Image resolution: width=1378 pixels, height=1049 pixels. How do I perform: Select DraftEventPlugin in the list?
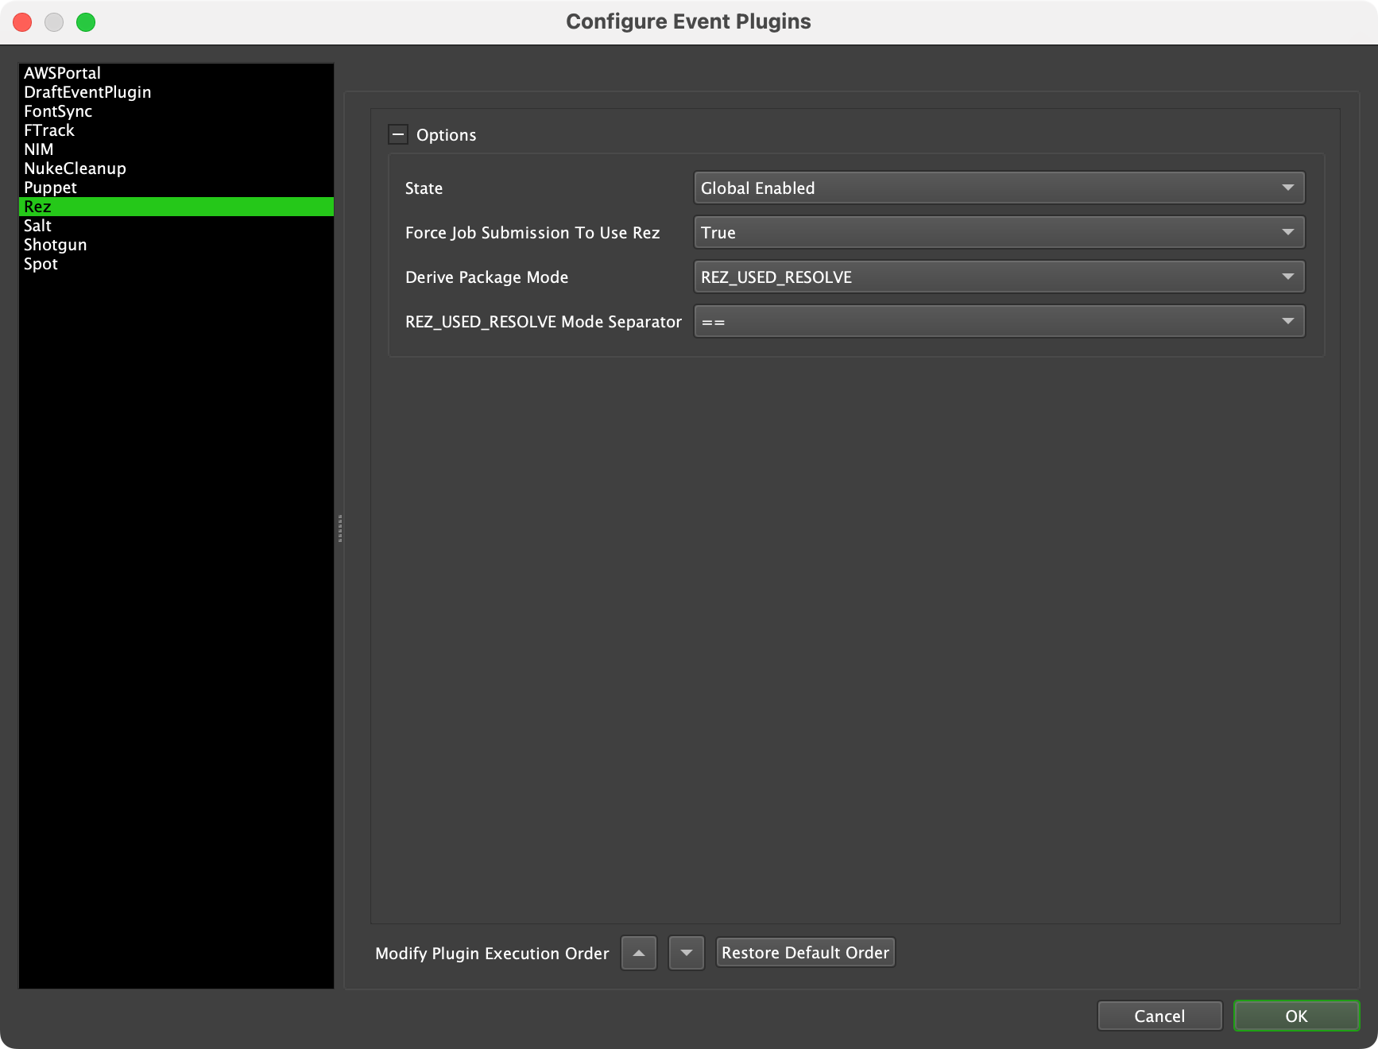click(87, 92)
